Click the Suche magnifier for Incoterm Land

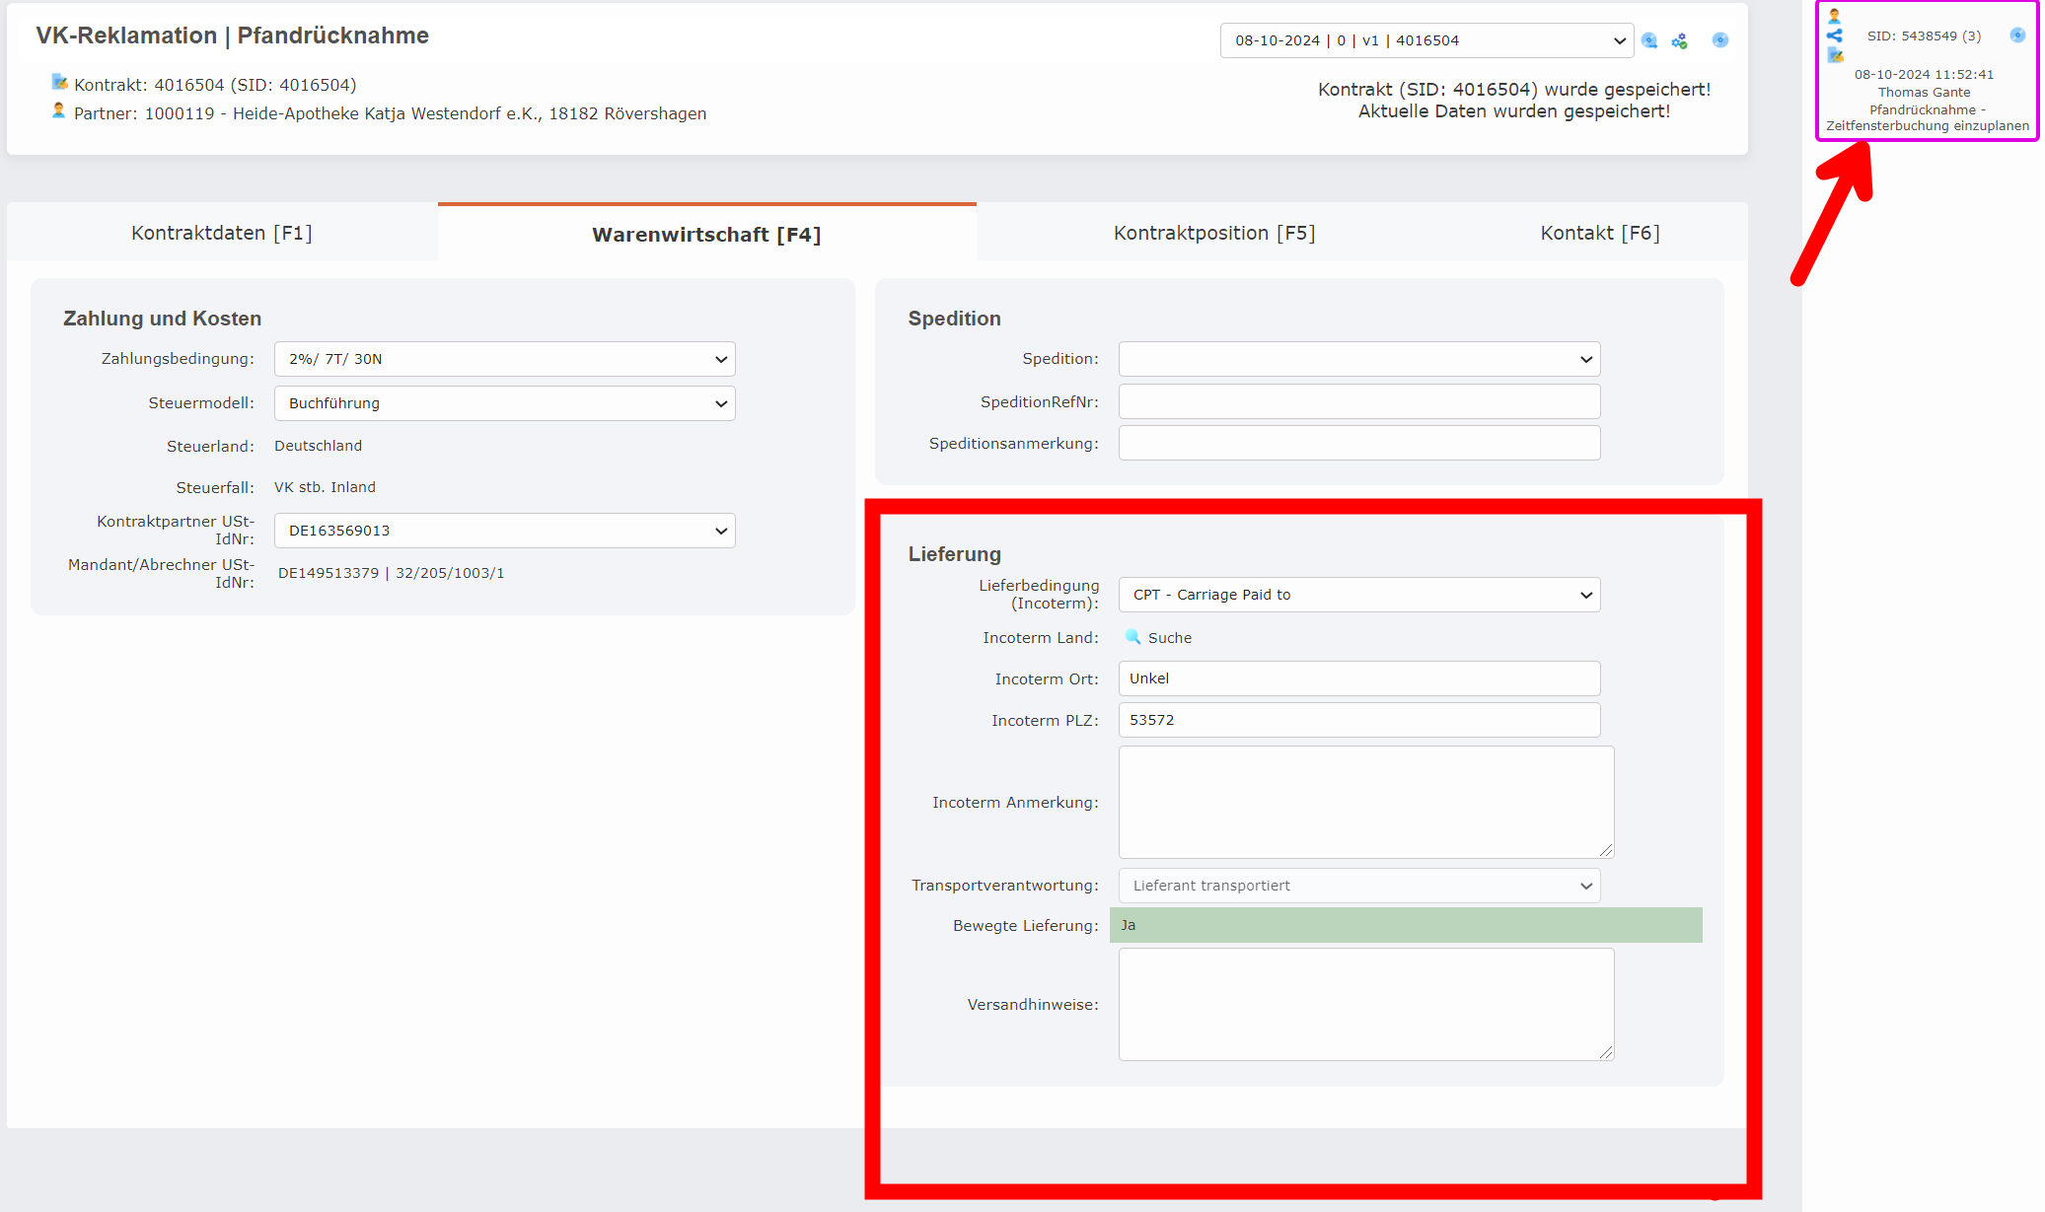click(1132, 638)
